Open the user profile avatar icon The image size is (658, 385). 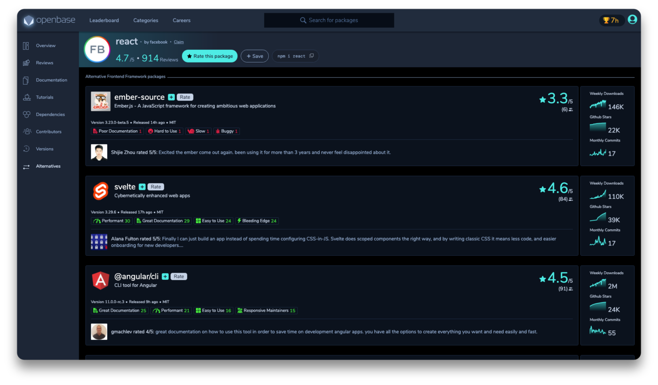(632, 19)
